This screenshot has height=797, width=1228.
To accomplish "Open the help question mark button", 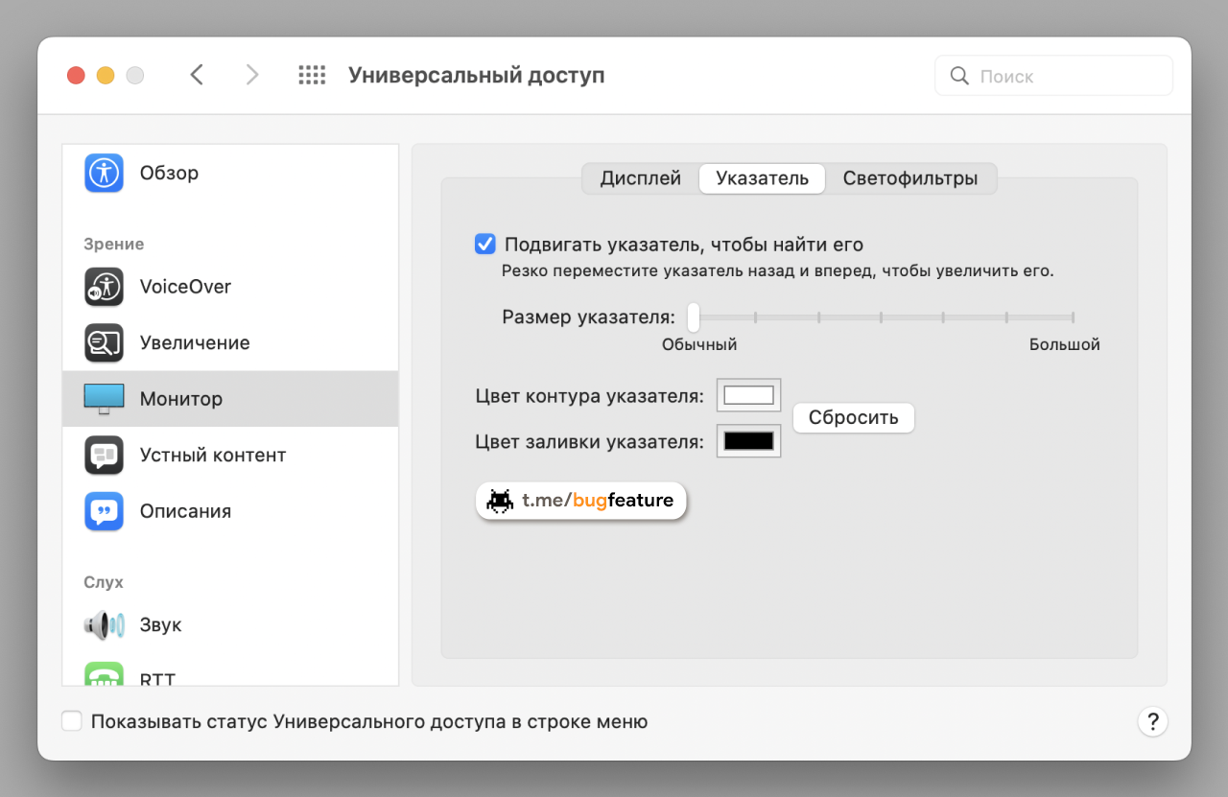I will [1151, 721].
